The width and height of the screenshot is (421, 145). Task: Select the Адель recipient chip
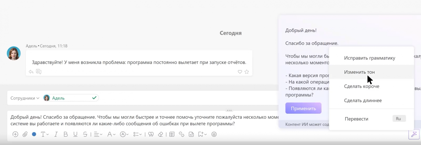(x=71, y=98)
